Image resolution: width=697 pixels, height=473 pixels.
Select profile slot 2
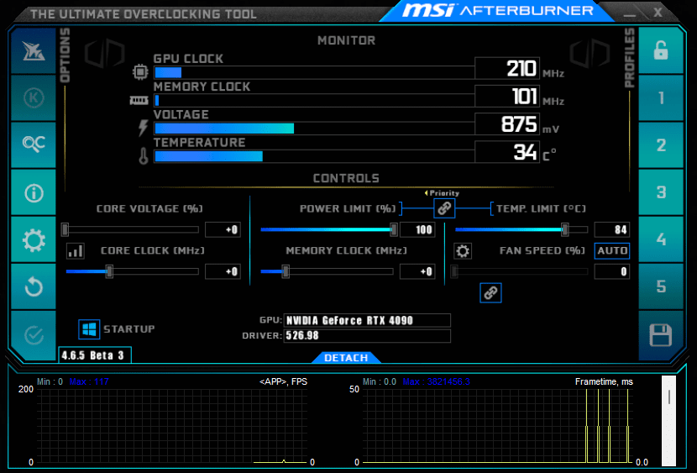pyautogui.click(x=661, y=145)
